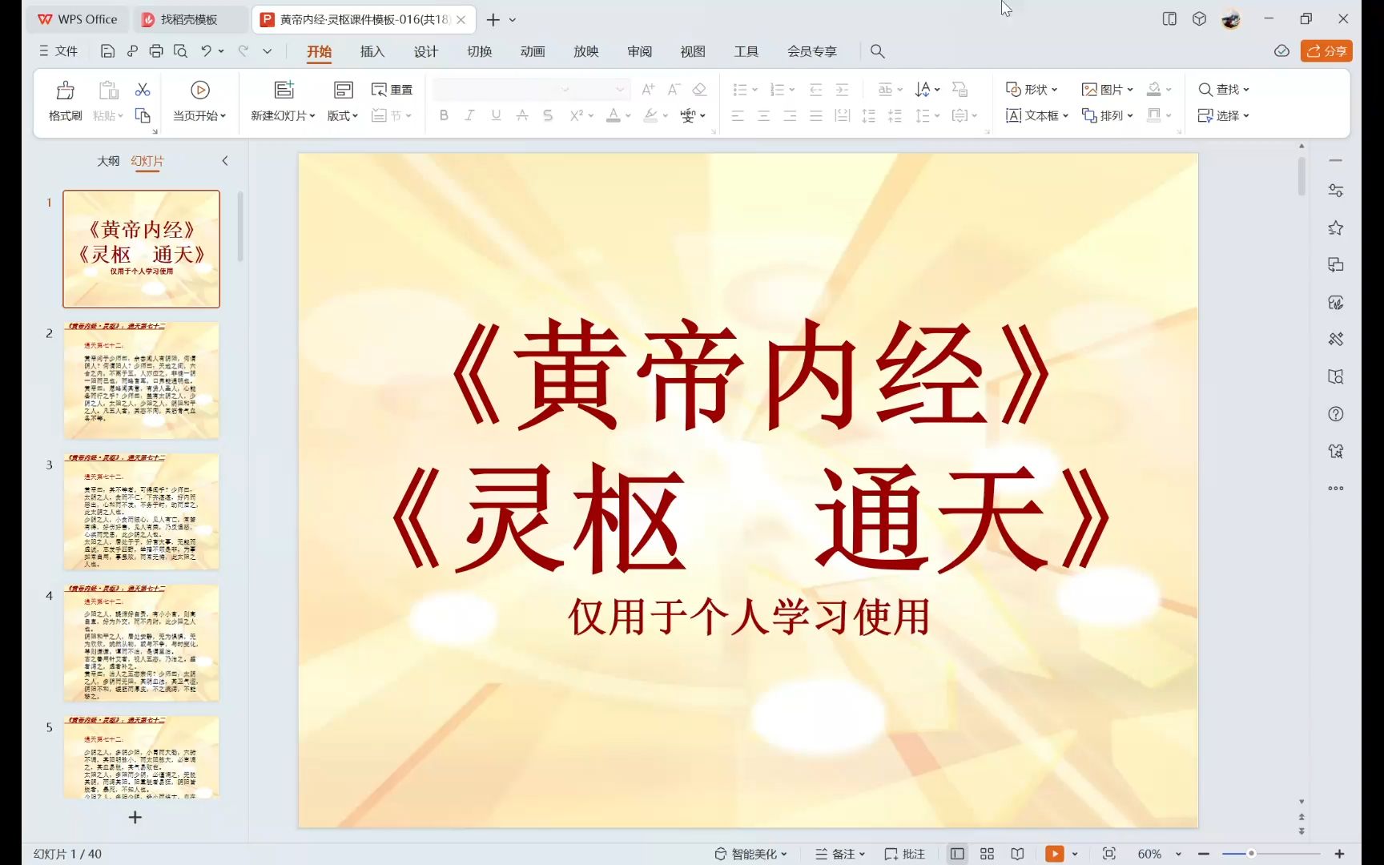Open the File 文件 menu
Image resolution: width=1384 pixels, height=865 pixels.
(58, 51)
